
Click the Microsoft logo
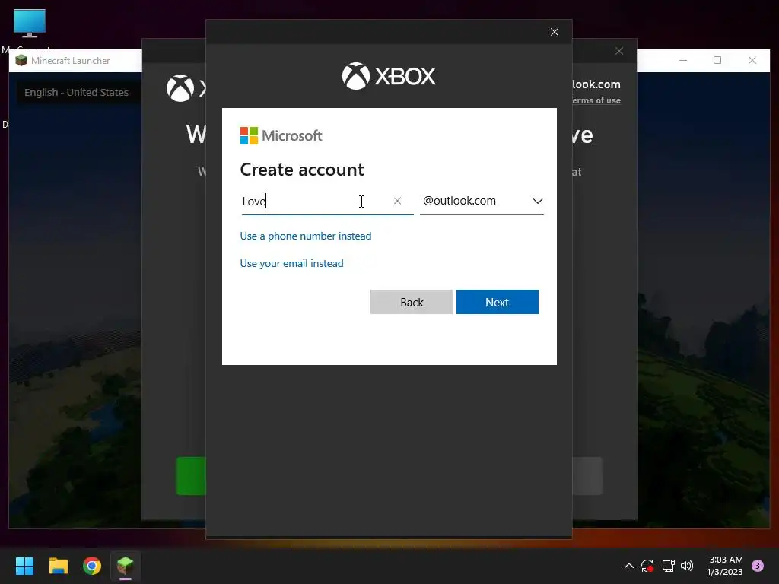pos(281,135)
